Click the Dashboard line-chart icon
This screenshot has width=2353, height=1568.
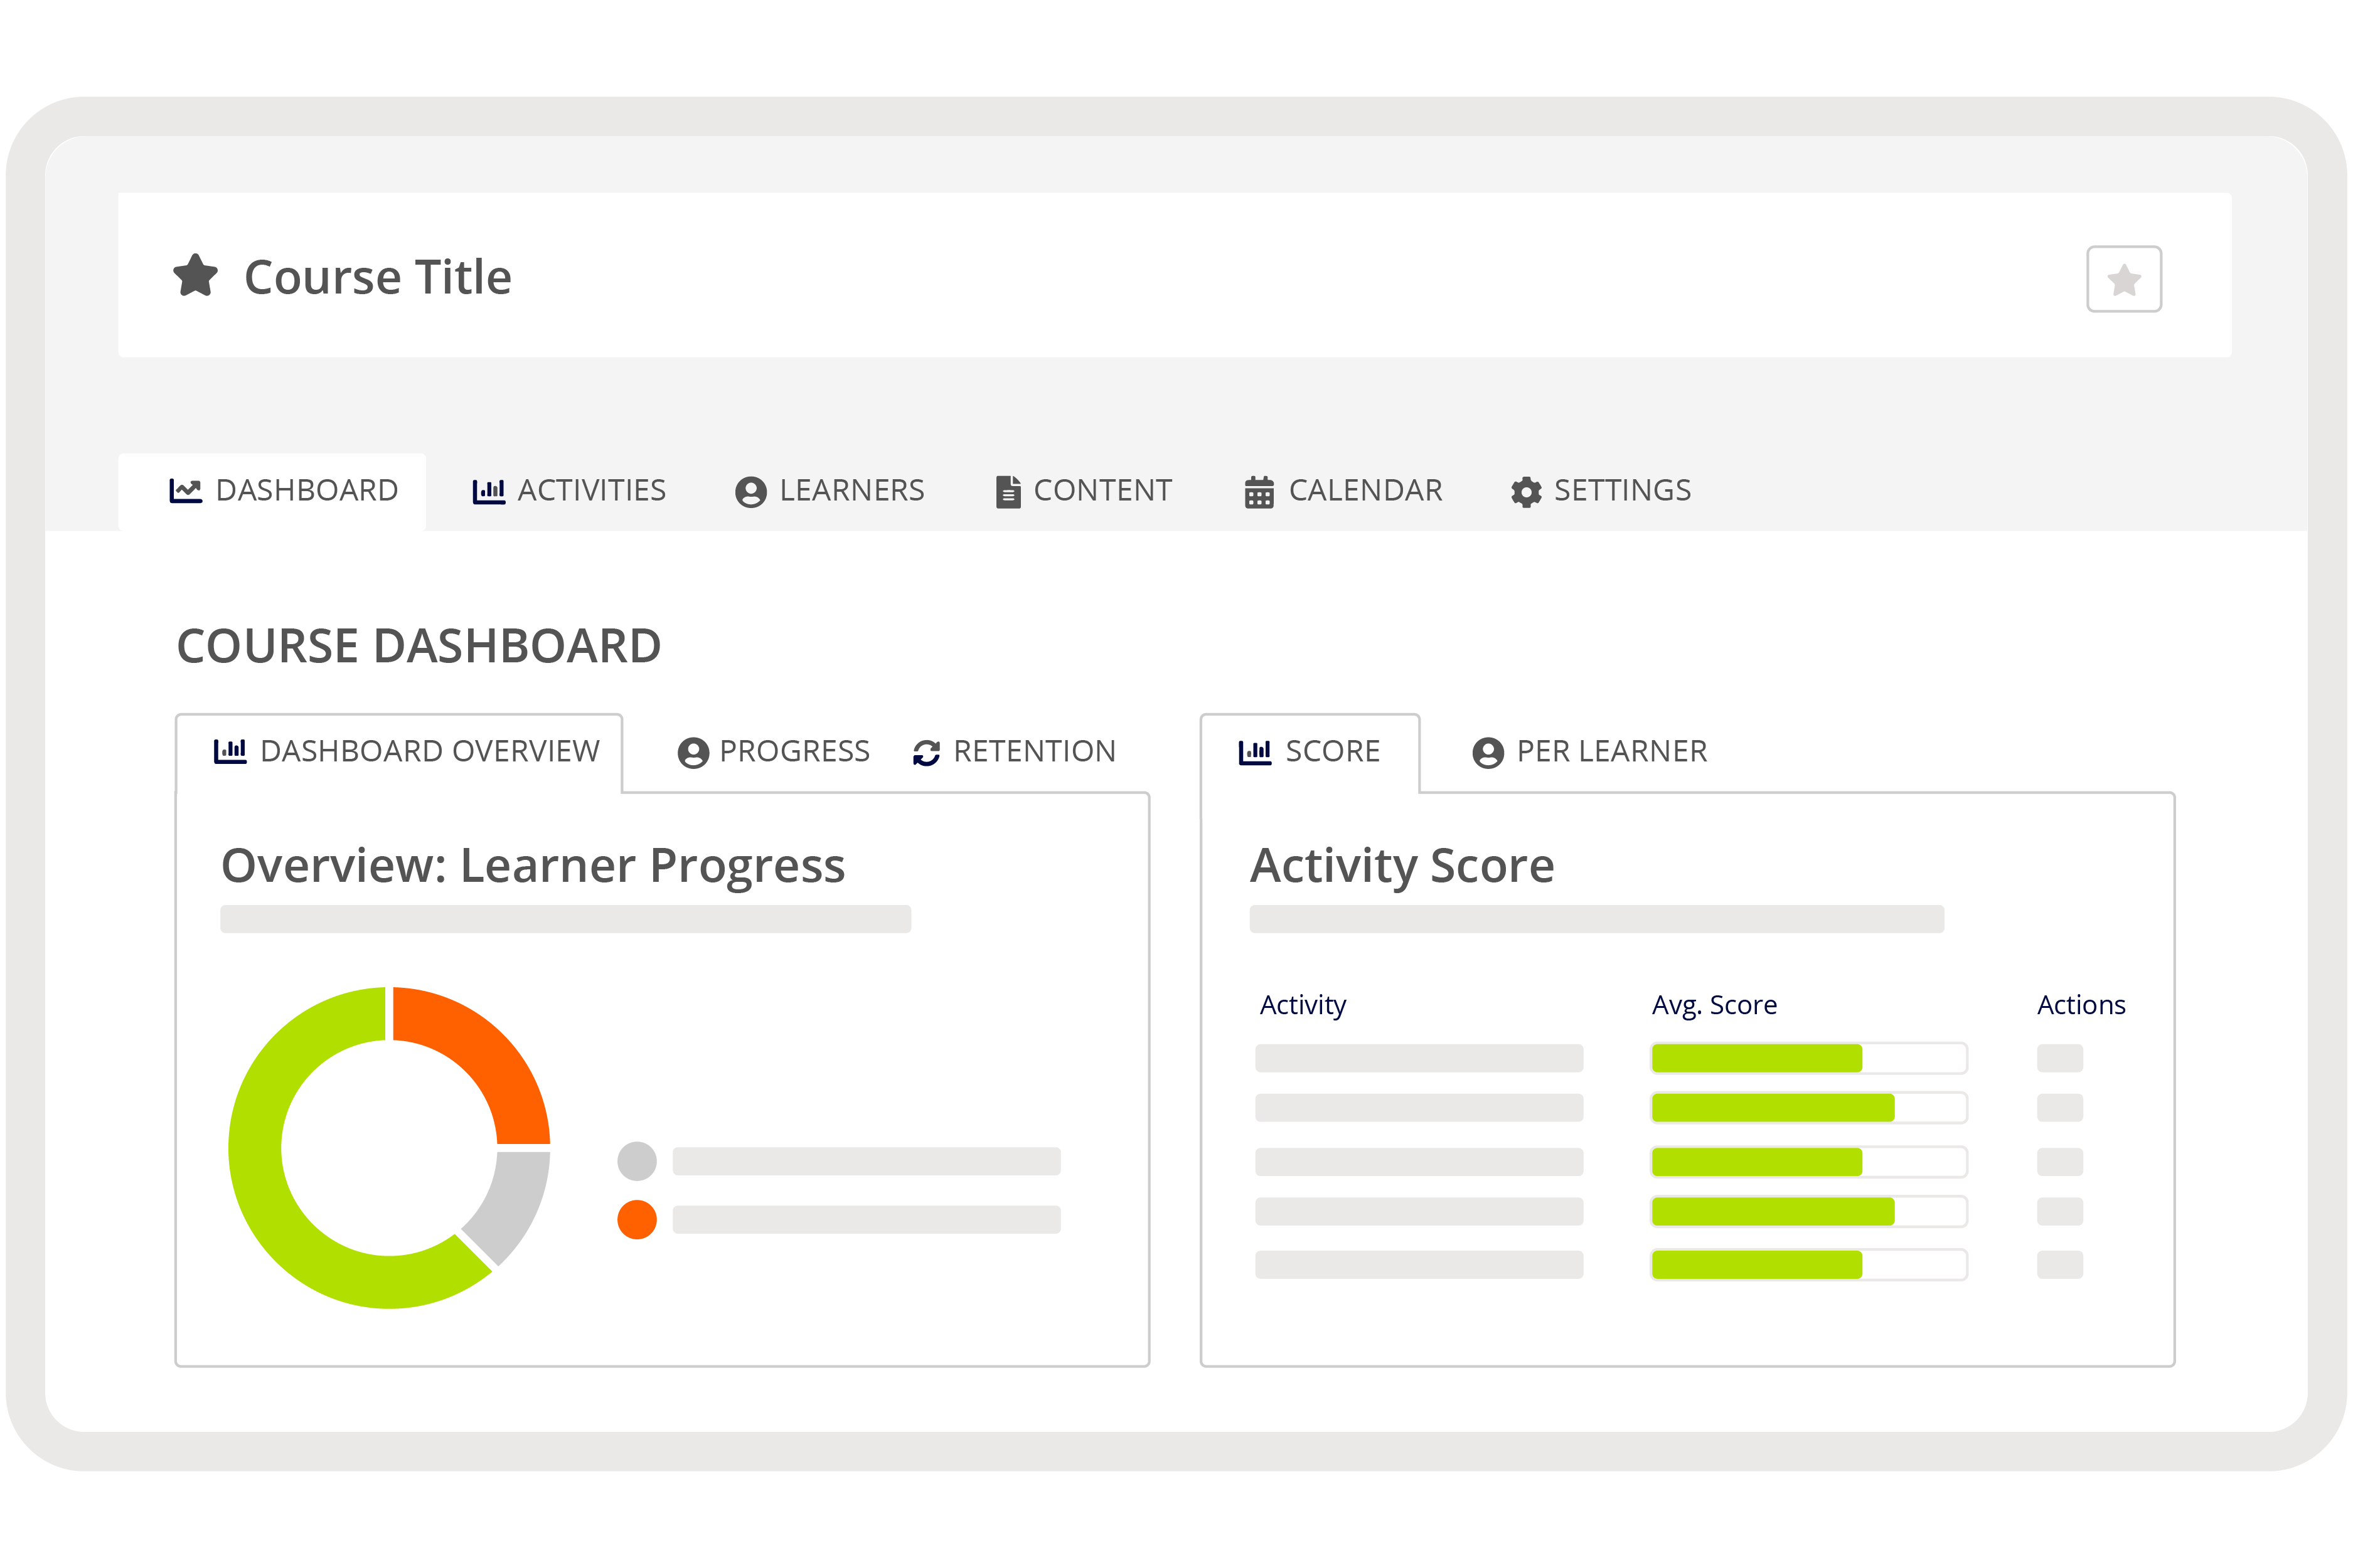[185, 490]
